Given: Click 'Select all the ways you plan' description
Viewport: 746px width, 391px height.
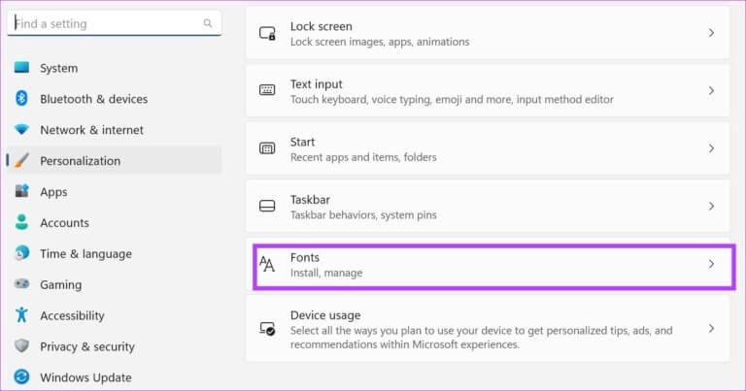Looking at the screenshot, I should tap(482, 338).
